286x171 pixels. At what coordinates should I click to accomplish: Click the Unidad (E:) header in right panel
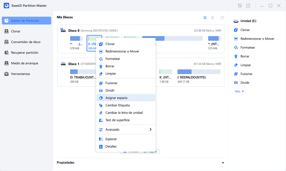(x=248, y=21)
